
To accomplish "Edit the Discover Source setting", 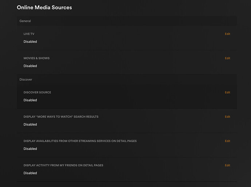I will (227, 92).
